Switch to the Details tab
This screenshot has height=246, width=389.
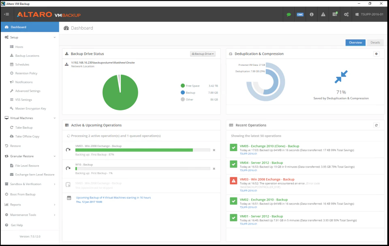coord(375,42)
